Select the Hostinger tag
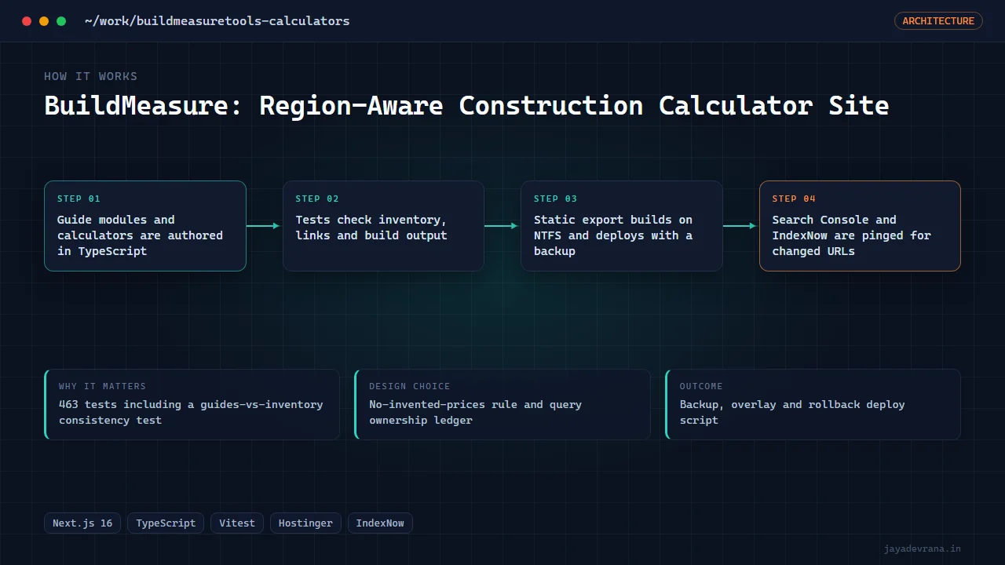Screen dimensions: 1005x565 pyautogui.click(x=305, y=523)
